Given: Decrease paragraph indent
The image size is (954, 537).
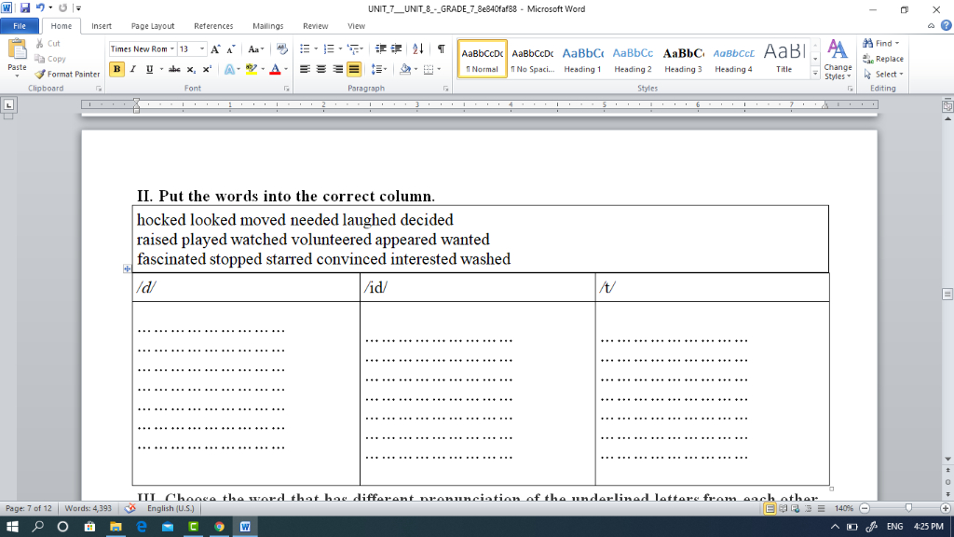Looking at the screenshot, I should click(381, 49).
